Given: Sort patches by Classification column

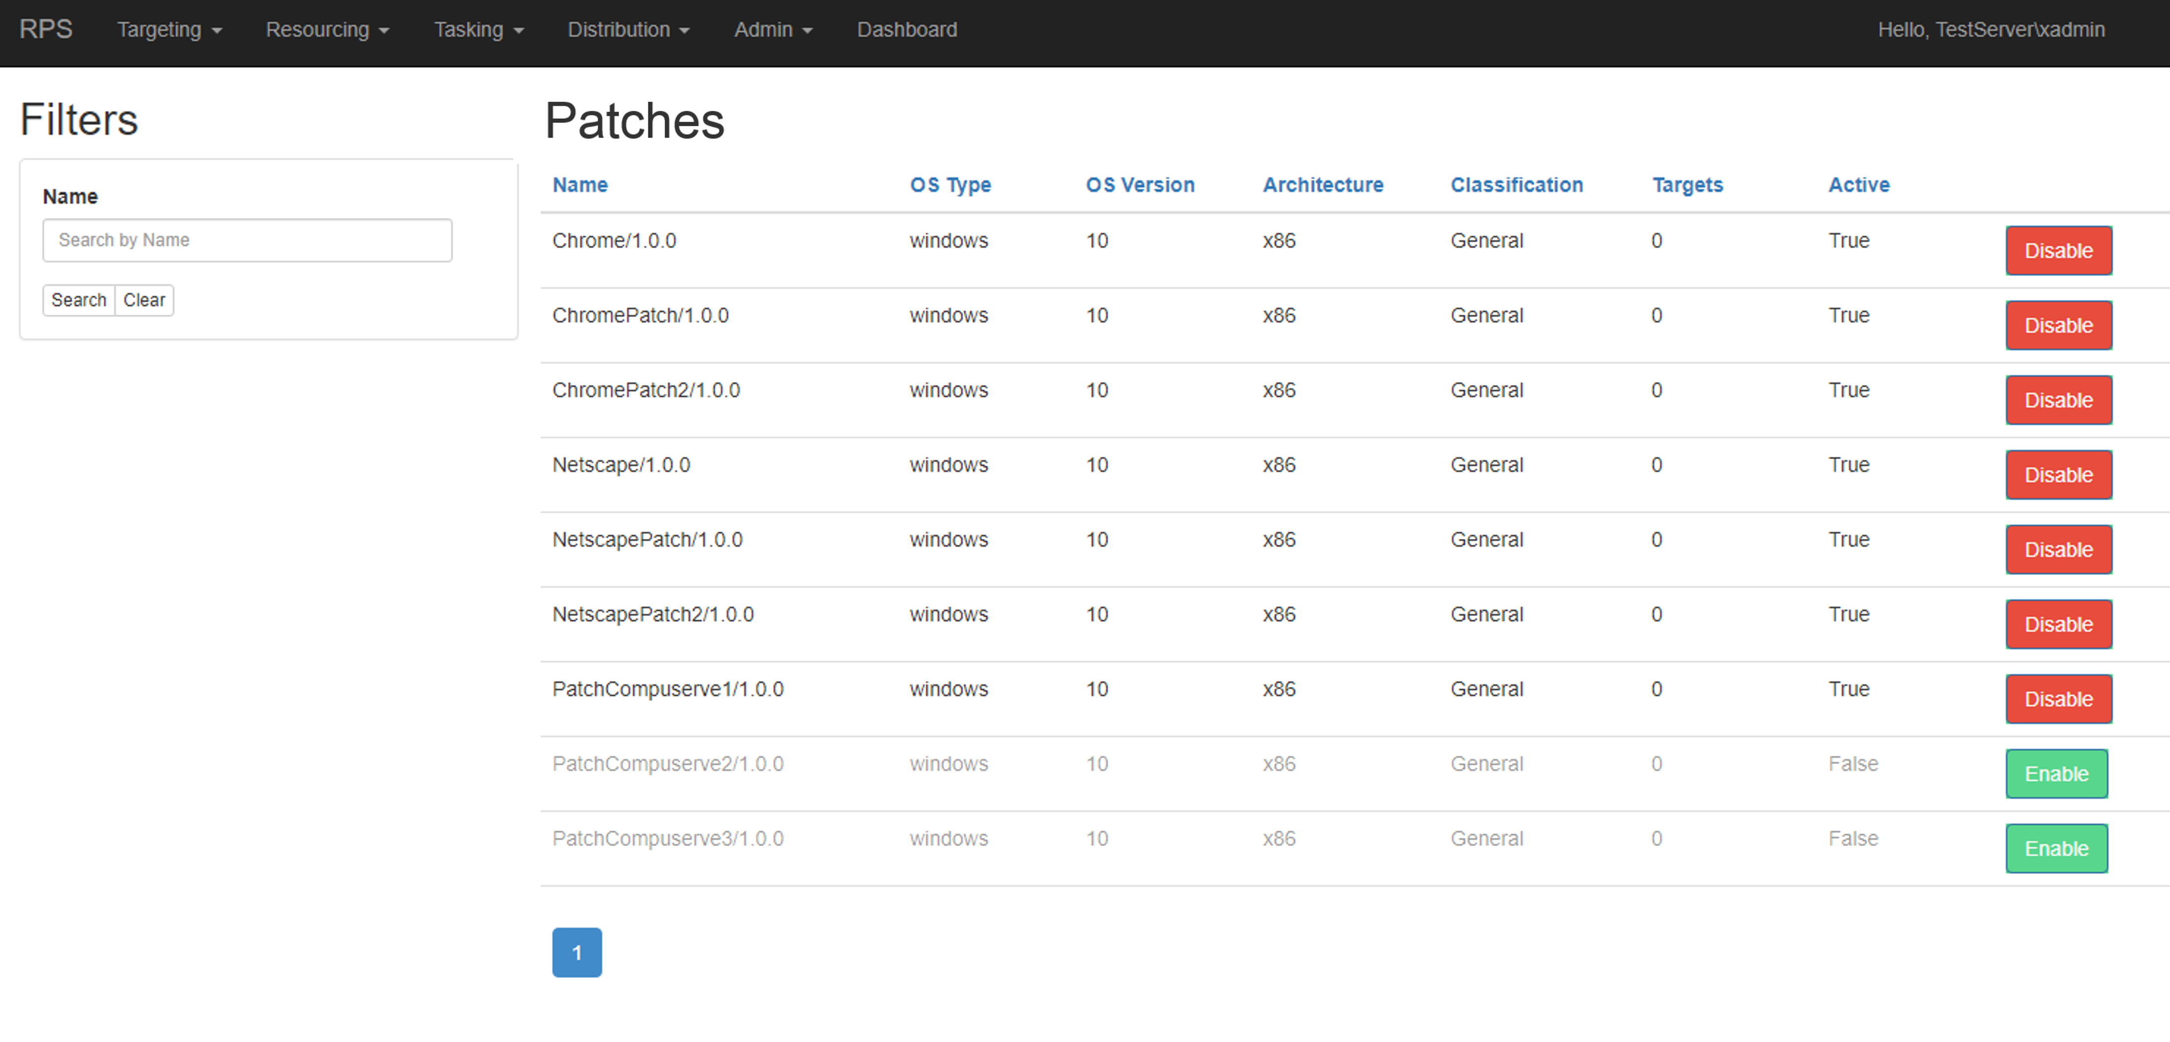Looking at the screenshot, I should pyautogui.click(x=1517, y=184).
